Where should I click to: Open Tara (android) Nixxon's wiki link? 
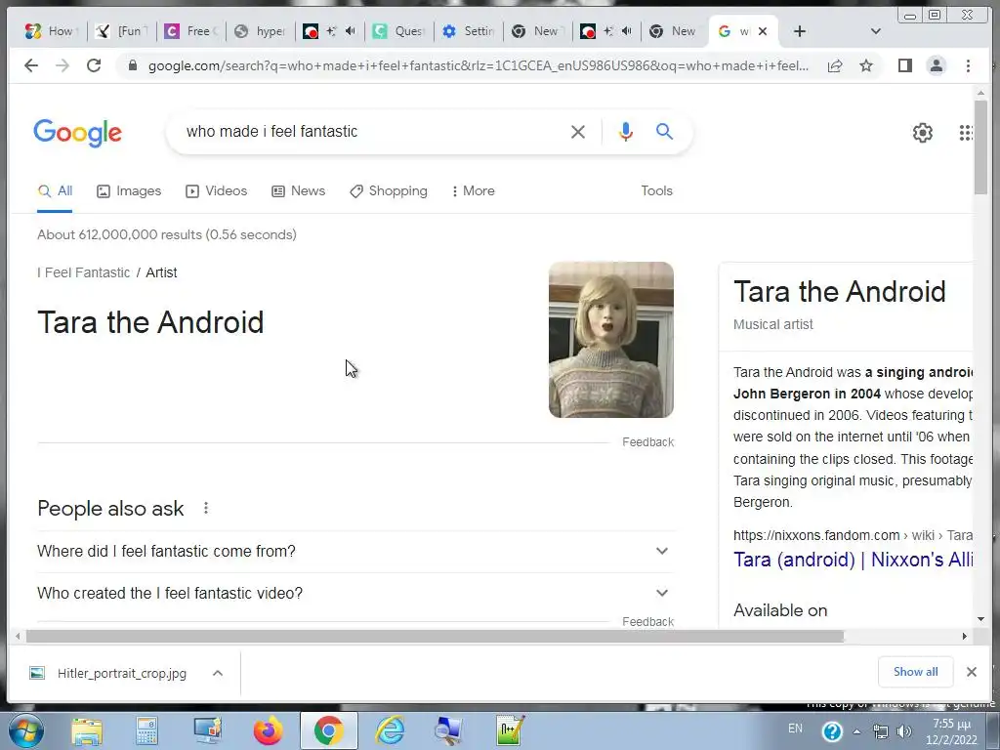[x=853, y=560]
